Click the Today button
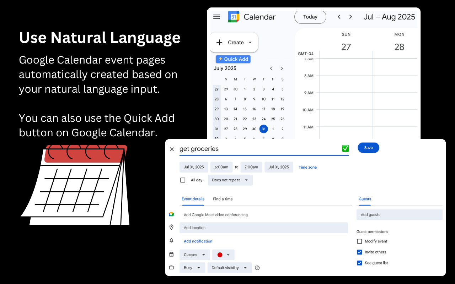This screenshot has height=284, width=455. coord(310,17)
